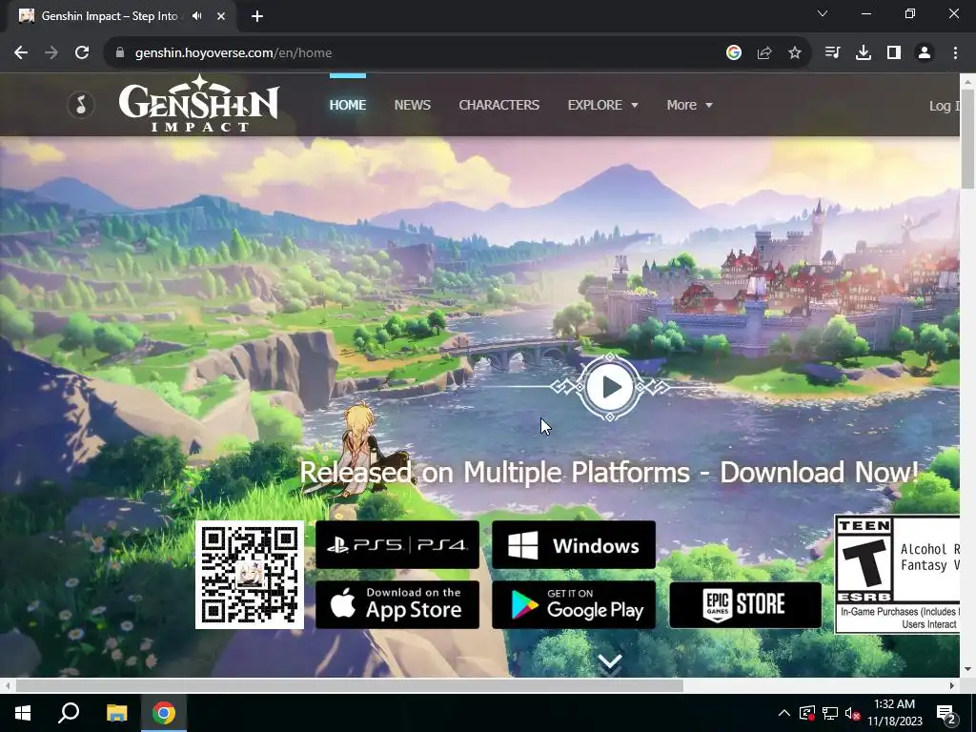The height and width of the screenshot is (732, 976).
Task: Reload the page
Action: tap(82, 53)
